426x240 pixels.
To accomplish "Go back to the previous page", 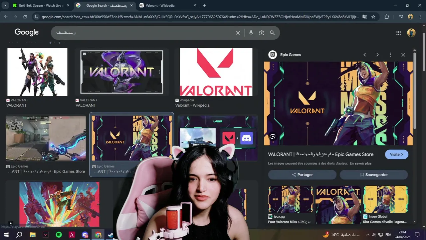I will coord(6,17).
